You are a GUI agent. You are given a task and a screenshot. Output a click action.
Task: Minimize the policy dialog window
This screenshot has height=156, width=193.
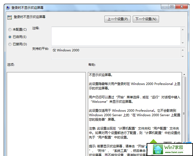165,6
